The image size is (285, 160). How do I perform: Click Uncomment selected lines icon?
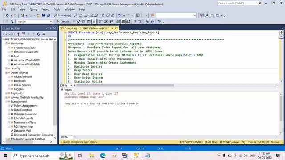coord(140,21)
